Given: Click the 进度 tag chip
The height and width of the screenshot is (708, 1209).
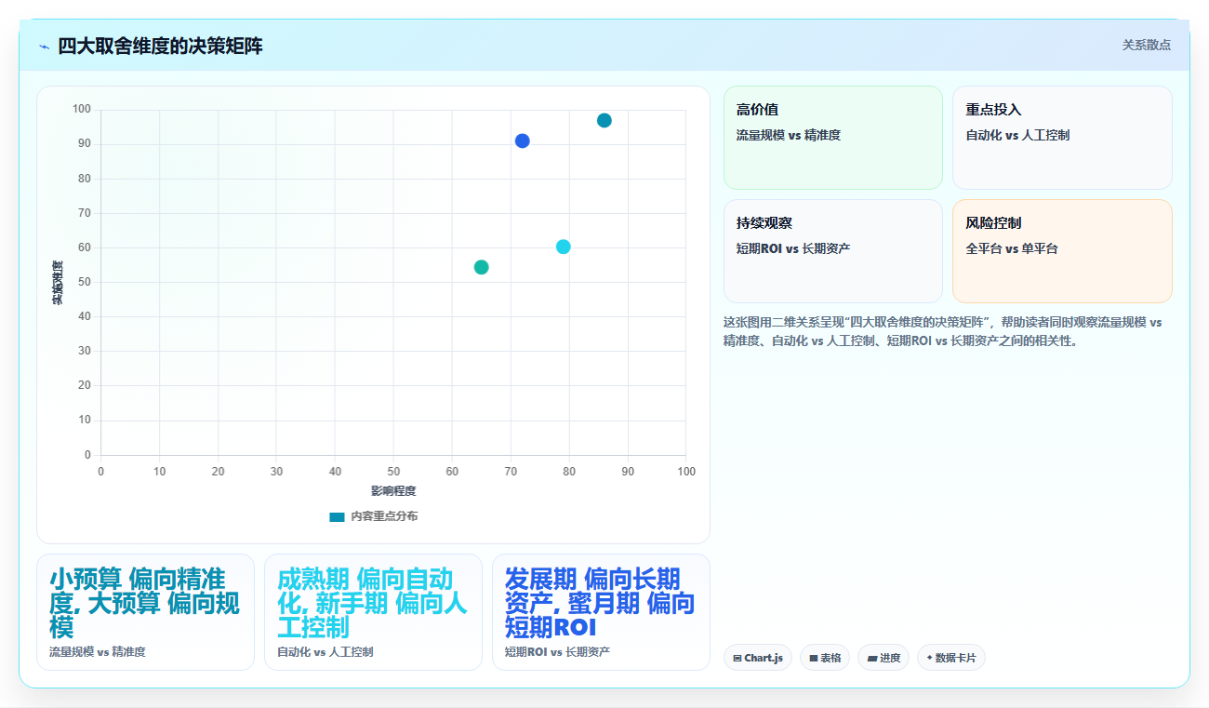Looking at the screenshot, I should (x=883, y=658).
